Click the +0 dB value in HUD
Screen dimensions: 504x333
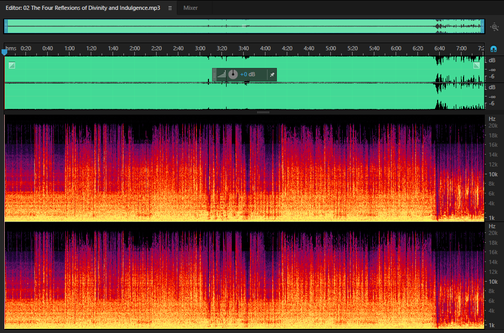pyautogui.click(x=247, y=74)
